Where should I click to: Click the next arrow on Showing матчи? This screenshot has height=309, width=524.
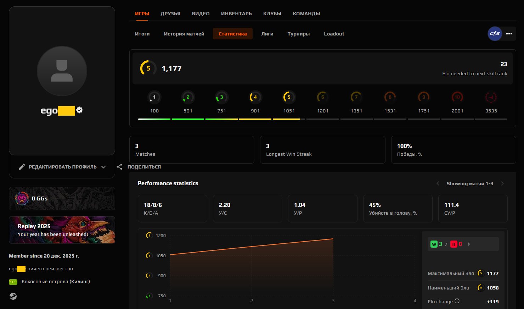point(502,183)
